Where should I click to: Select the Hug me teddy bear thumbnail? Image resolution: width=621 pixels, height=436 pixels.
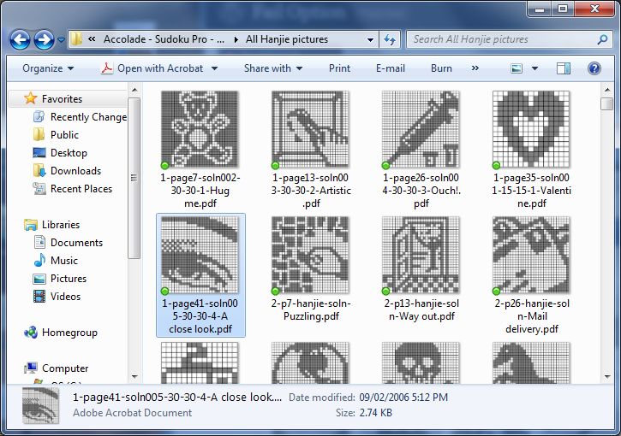[x=200, y=129]
